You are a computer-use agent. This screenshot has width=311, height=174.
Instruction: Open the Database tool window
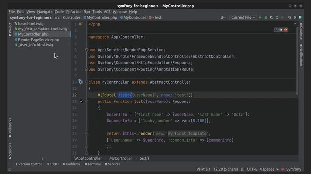pos(301,31)
